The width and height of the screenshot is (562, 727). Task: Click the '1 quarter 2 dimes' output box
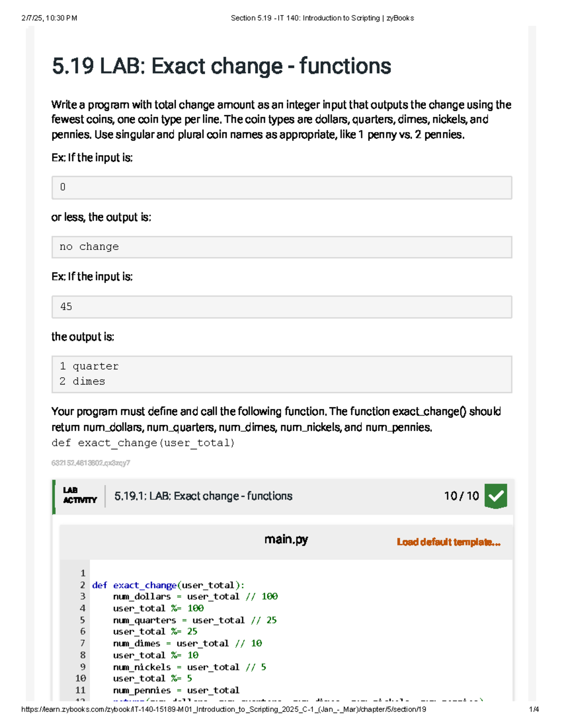[x=281, y=374]
